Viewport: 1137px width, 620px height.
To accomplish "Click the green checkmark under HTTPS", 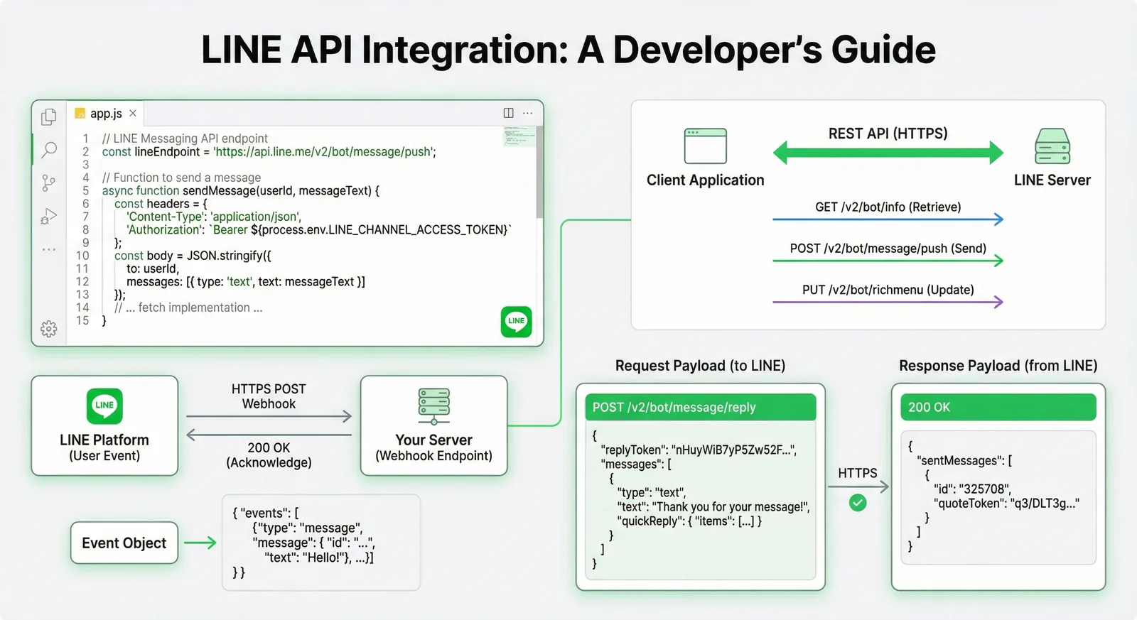I will coord(858,504).
